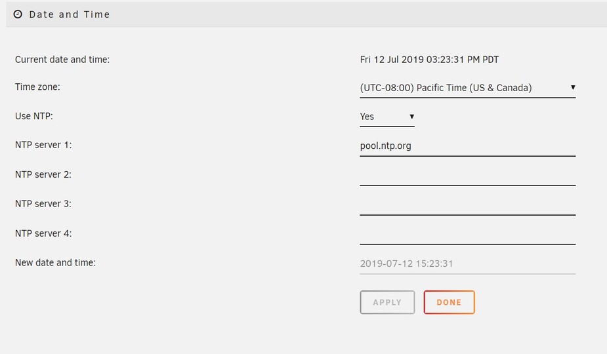Click the 'New date and time:' label

55,263
